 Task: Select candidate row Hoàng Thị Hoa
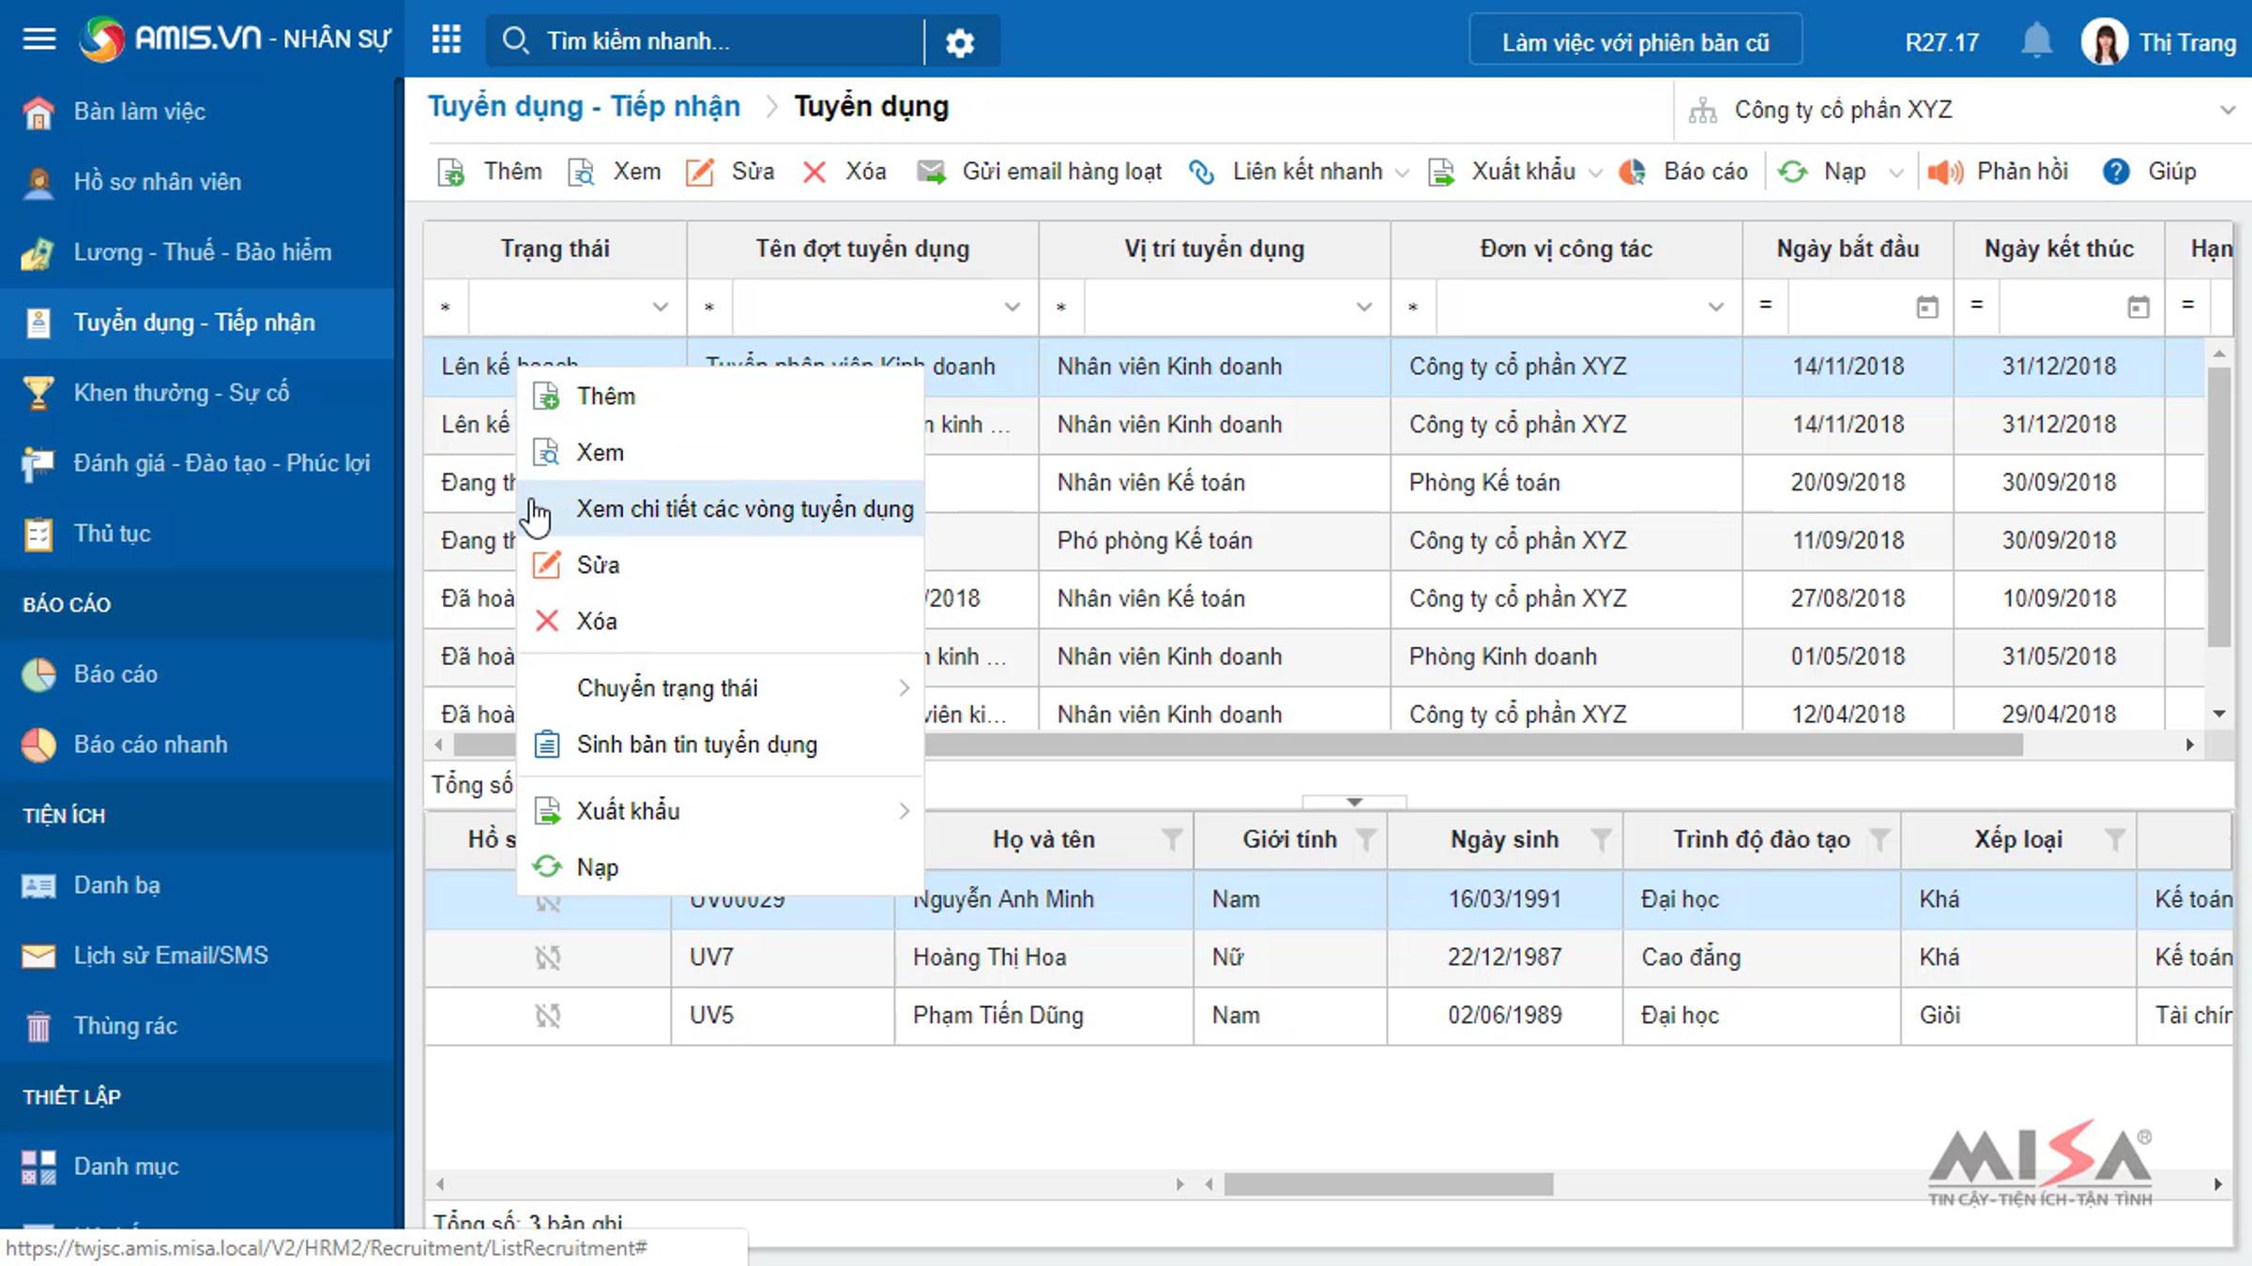[1328, 957]
